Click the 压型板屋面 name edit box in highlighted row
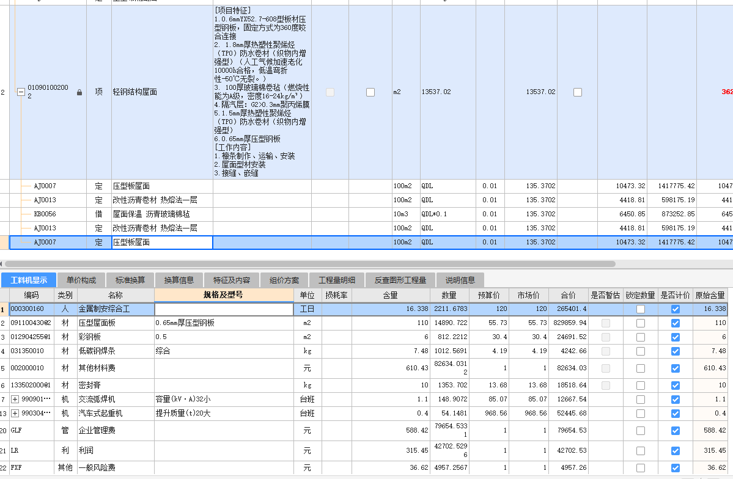This screenshot has height=479, width=733. tap(162, 242)
